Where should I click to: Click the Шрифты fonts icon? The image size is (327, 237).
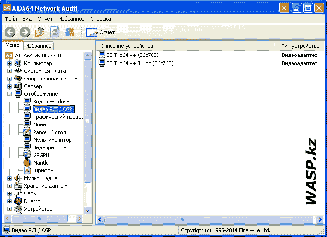(x=27, y=170)
